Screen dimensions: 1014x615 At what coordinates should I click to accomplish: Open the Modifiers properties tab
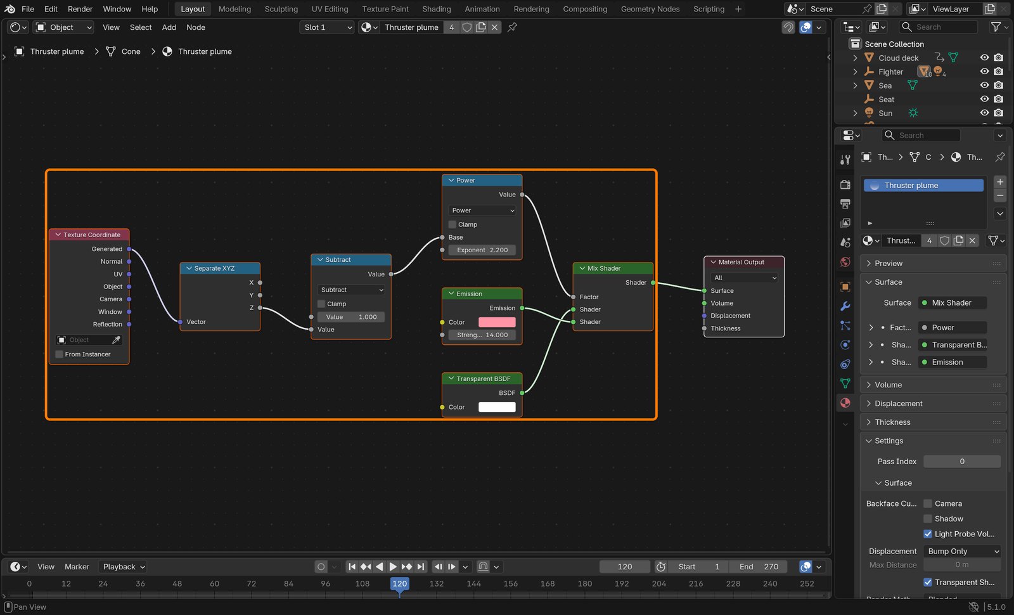(845, 306)
